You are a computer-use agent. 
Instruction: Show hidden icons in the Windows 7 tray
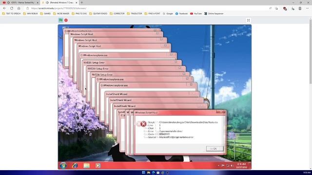coord(218,166)
